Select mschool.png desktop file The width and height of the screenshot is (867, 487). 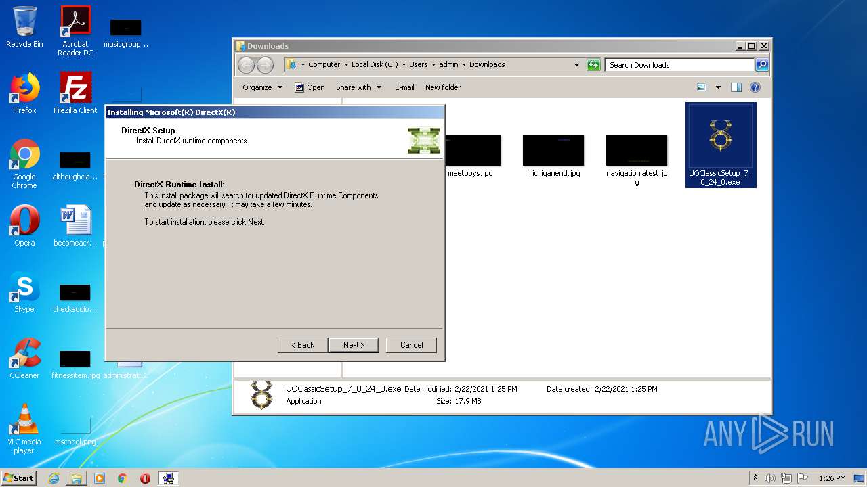tap(75, 432)
